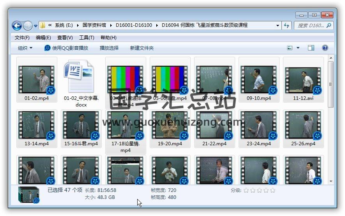Click the refresh button beside address bar
The height and width of the screenshot is (216, 345).
[287, 26]
